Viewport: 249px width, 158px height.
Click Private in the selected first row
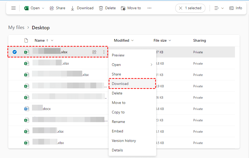pos(198,52)
